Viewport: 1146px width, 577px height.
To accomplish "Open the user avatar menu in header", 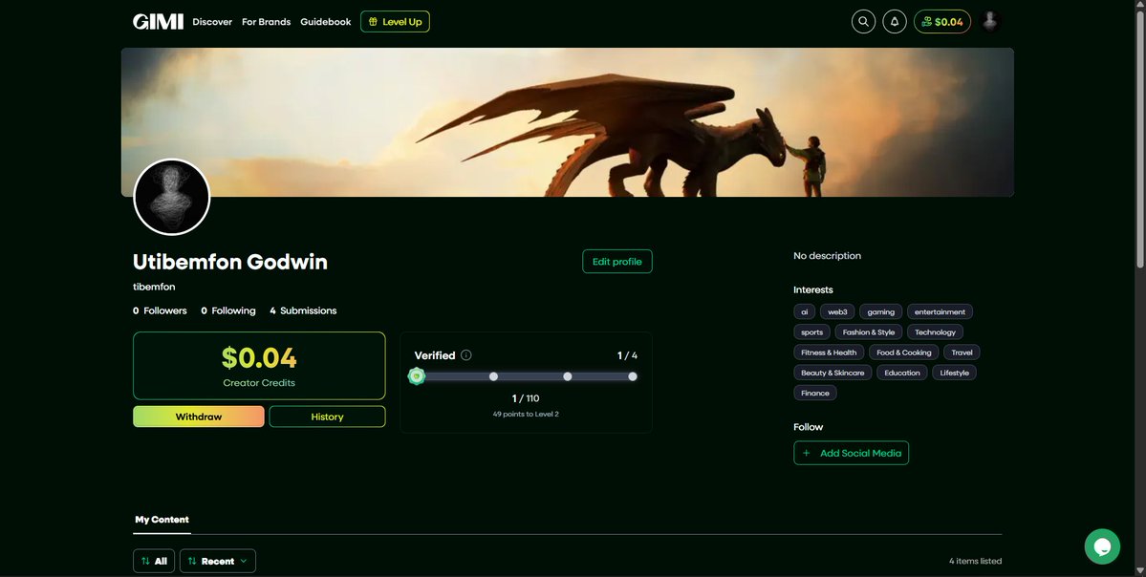I will click(x=989, y=22).
